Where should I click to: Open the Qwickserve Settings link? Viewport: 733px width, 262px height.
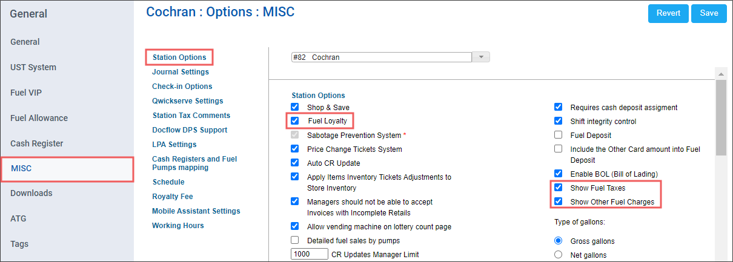(187, 101)
